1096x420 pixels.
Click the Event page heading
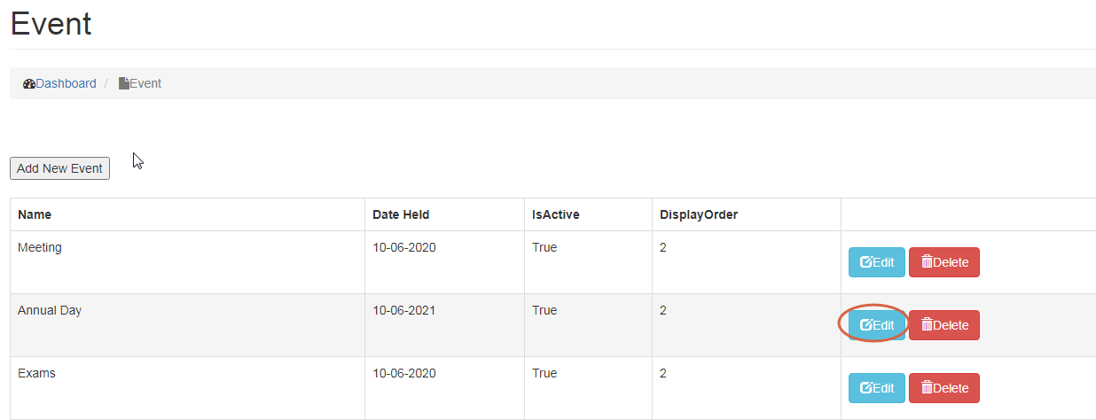click(51, 24)
